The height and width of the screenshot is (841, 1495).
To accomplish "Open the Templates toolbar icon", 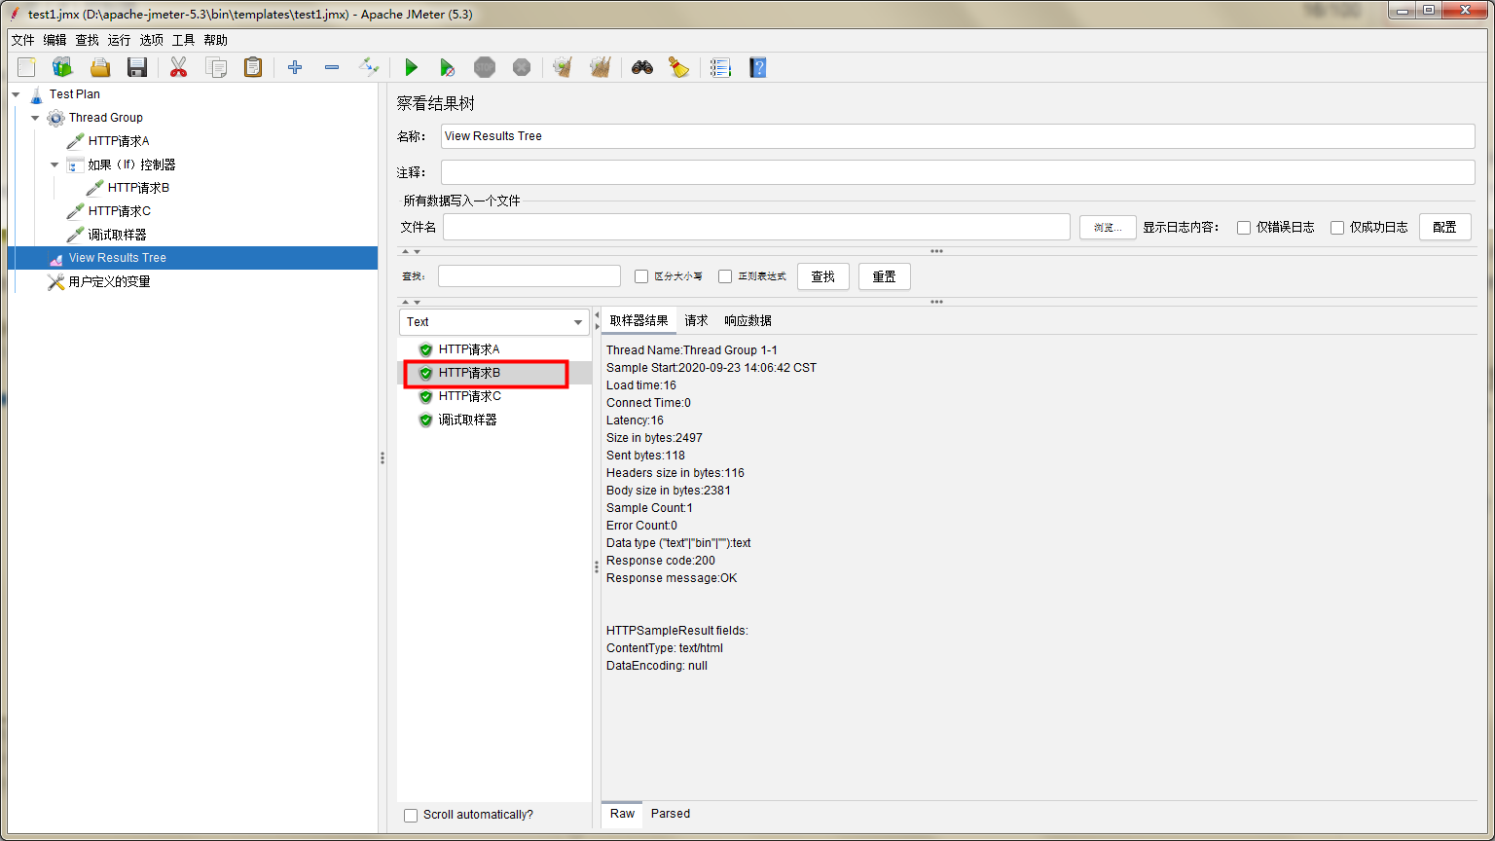I will (x=62, y=67).
